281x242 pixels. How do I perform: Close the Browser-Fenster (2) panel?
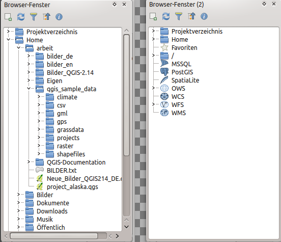(274, 4)
